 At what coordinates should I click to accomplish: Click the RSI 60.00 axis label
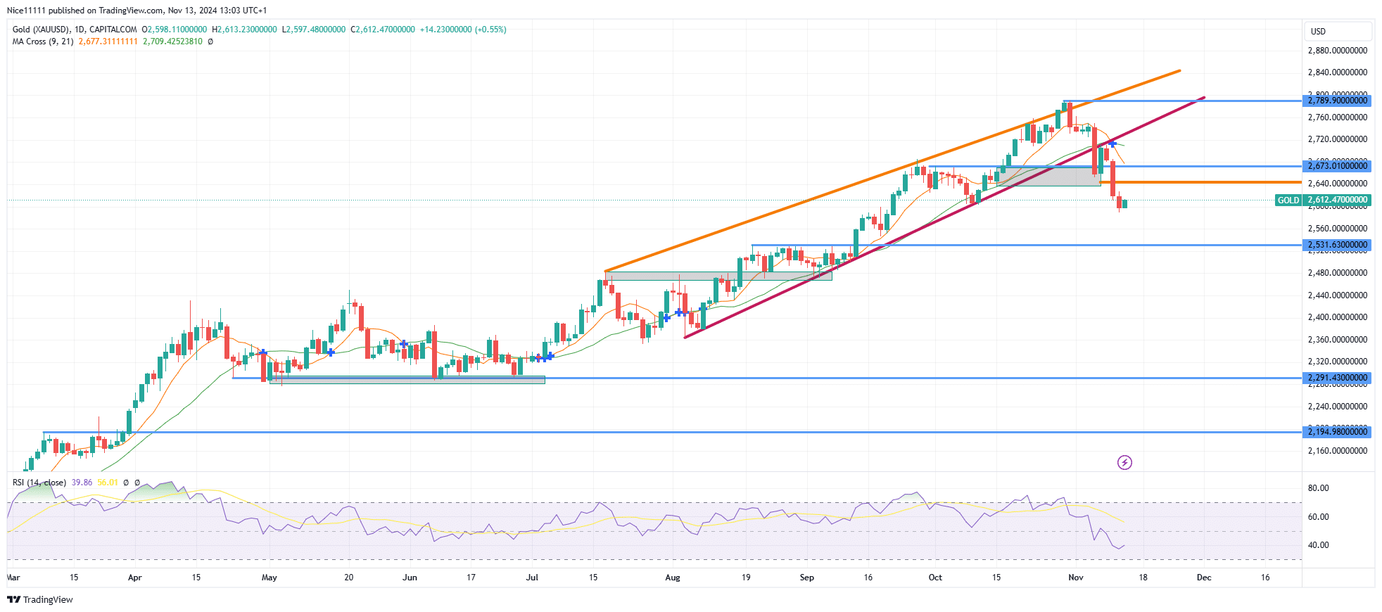[1319, 517]
